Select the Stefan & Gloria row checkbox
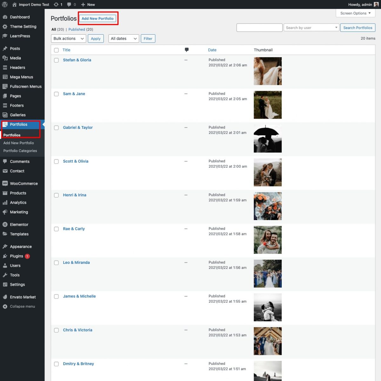The height and width of the screenshot is (381, 381). [x=56, y=60]
